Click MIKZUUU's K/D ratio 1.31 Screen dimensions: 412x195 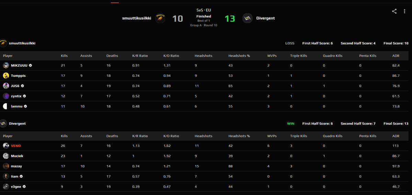167,65
